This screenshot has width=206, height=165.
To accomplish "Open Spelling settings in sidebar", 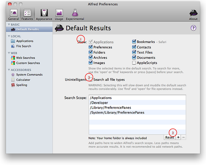I will tap(22, 85).
